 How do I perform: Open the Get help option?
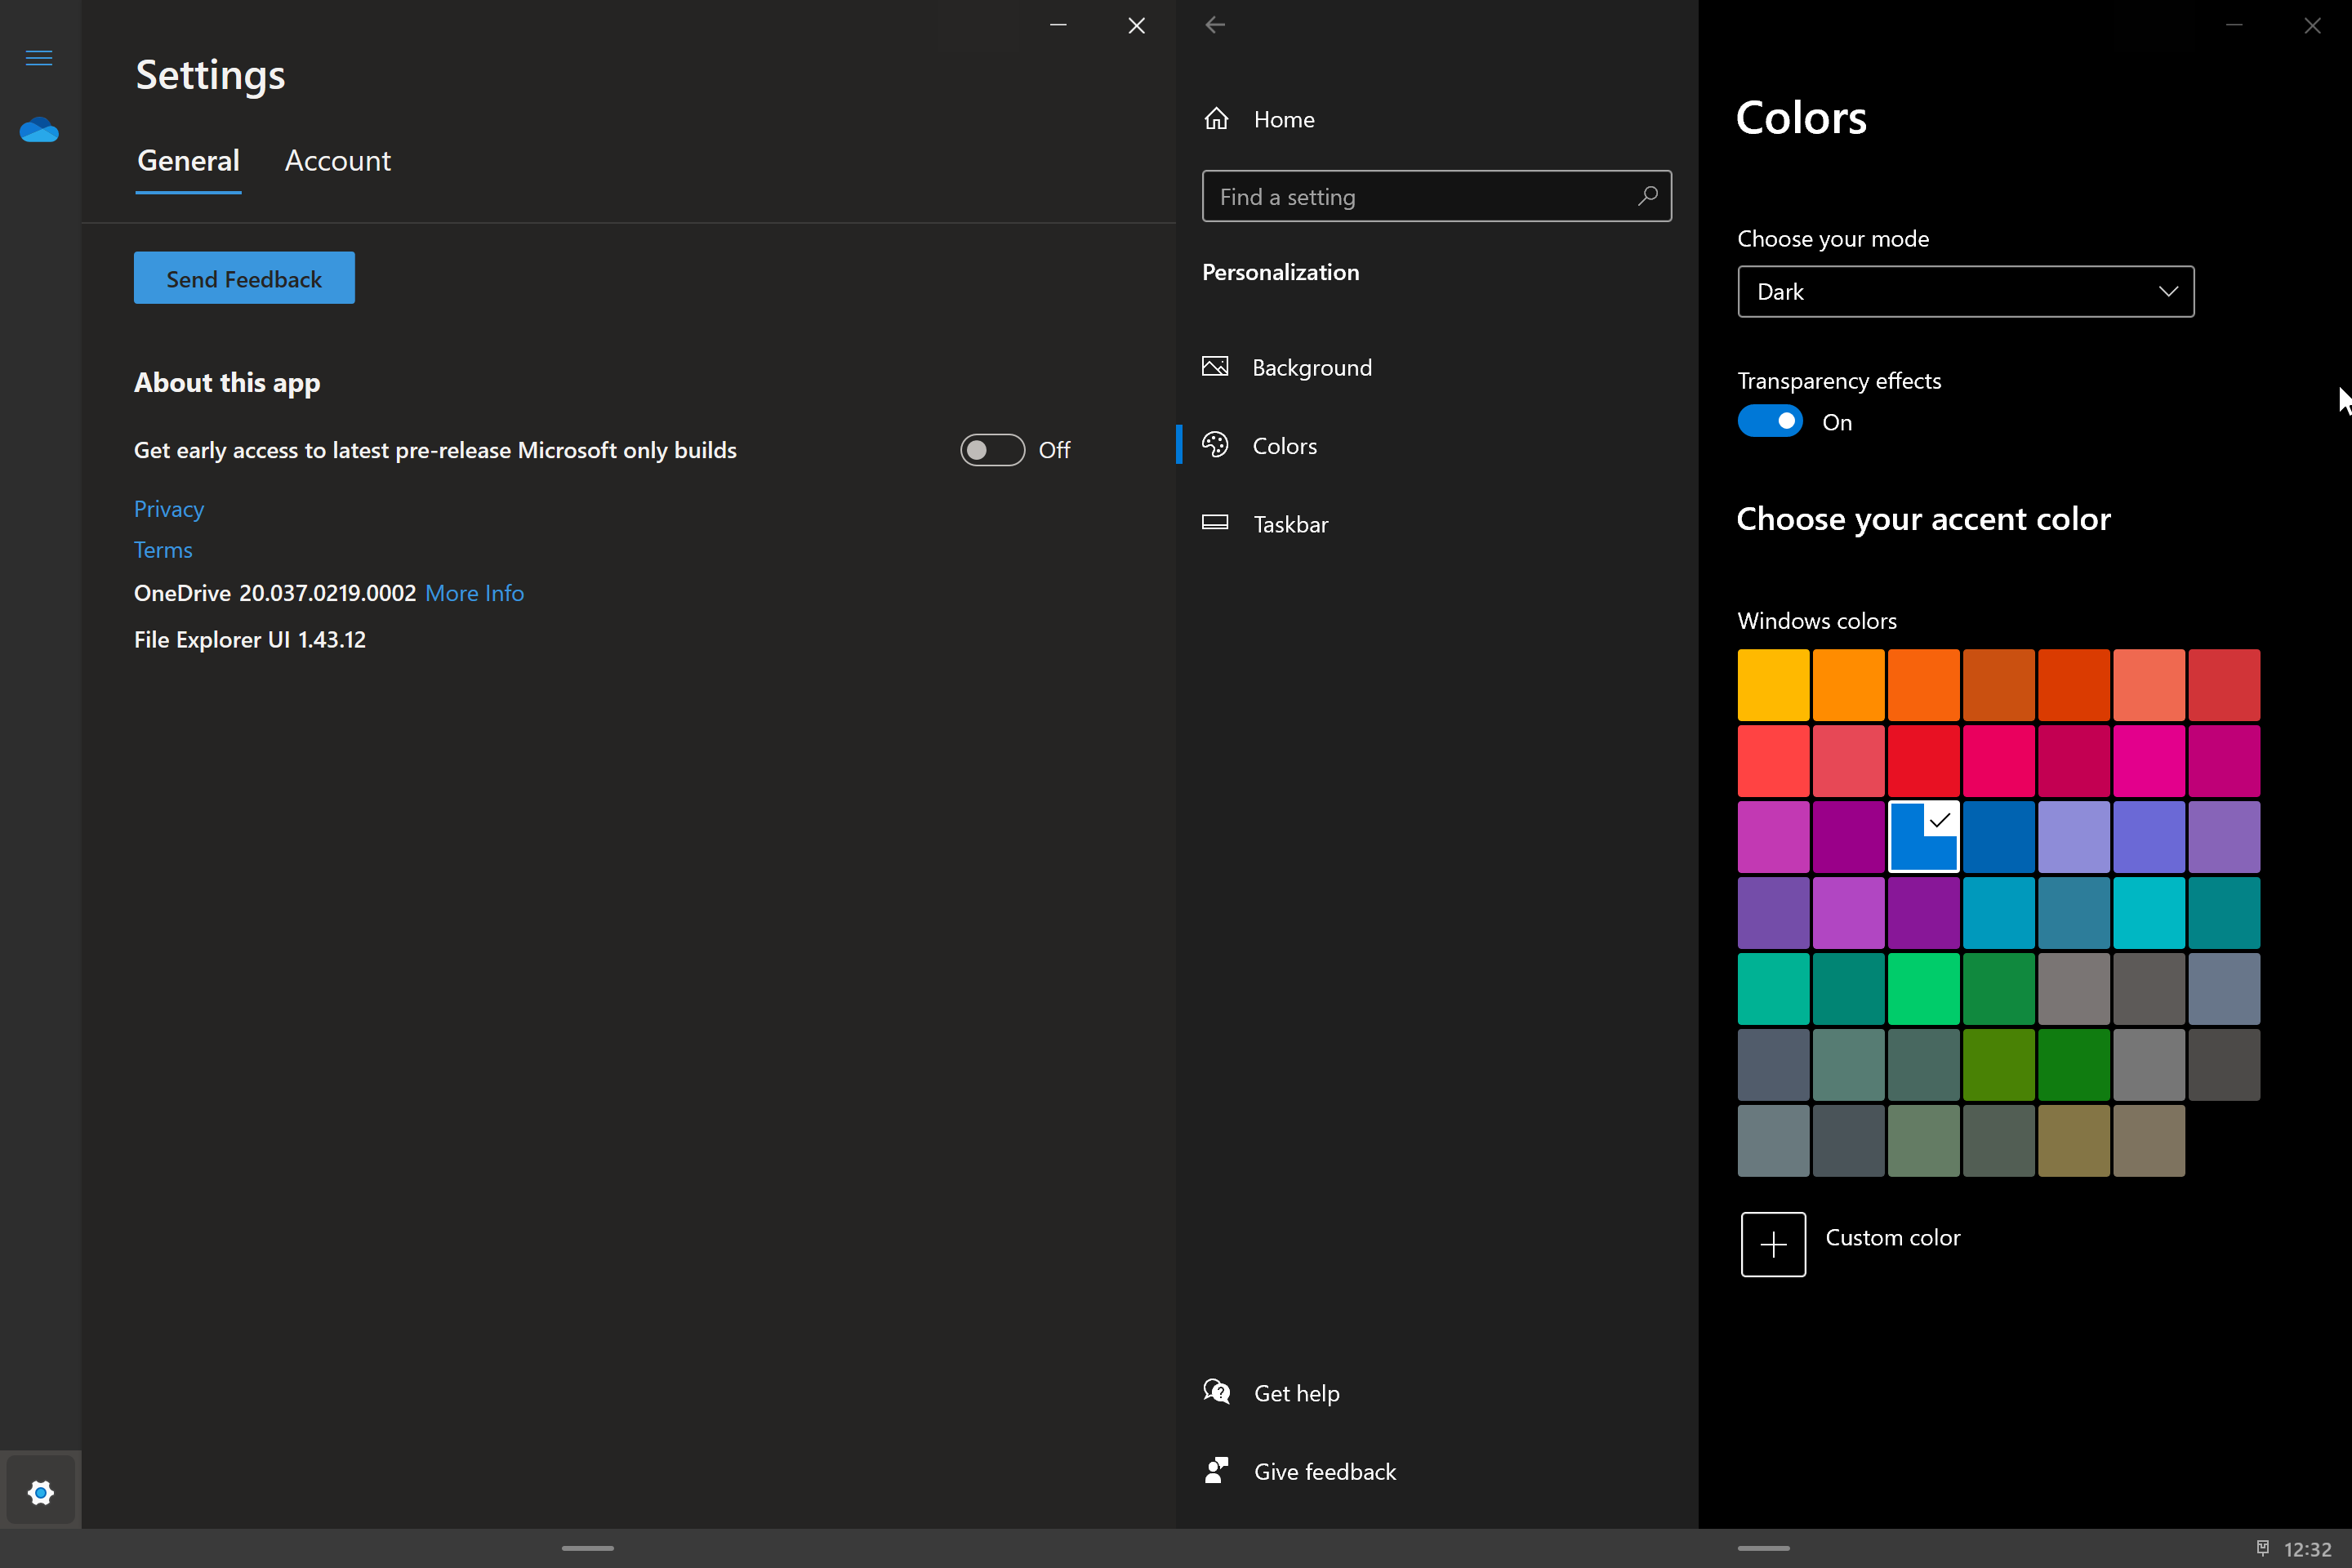pyautogui.click(x=1295, y=1392)
